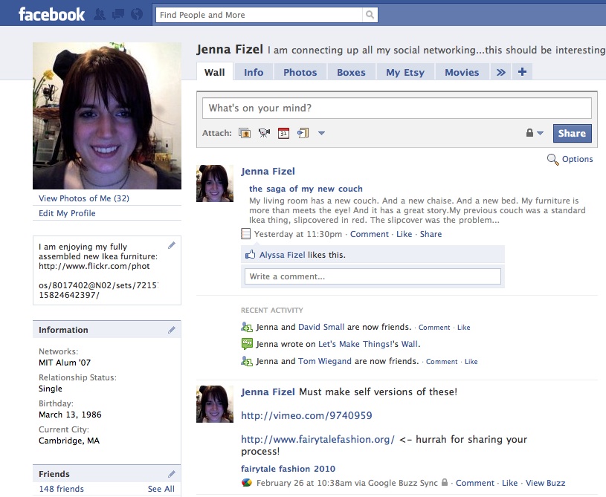
Task: Open Alyssa Fizel's profile link
Action: [x=282, y=255]
